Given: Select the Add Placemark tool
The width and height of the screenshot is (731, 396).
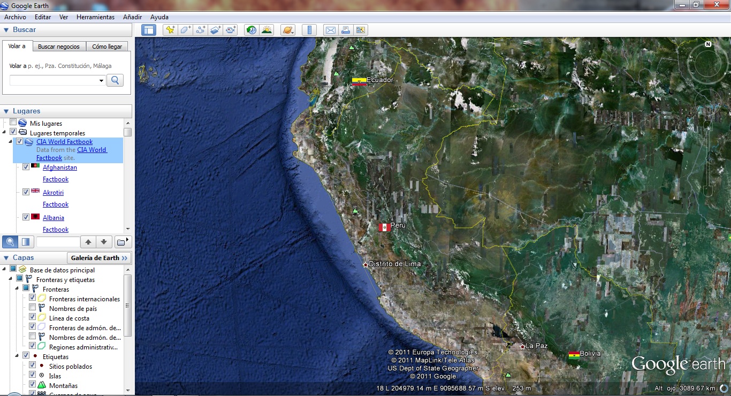Looking at the screenshot, I should point(170,30).
